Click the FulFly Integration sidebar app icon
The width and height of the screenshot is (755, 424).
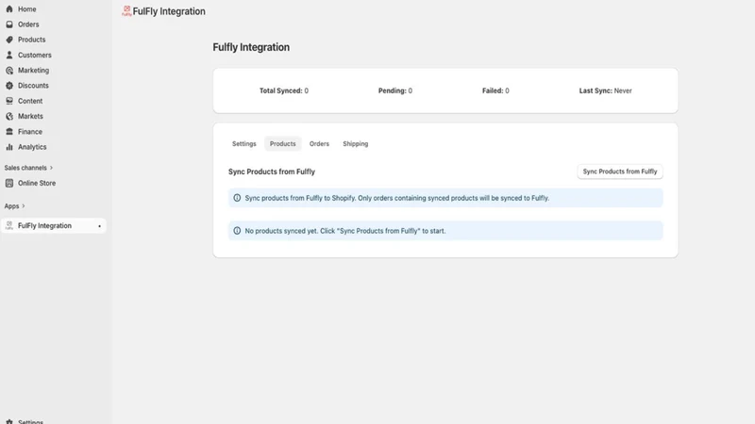coord(9,226)
